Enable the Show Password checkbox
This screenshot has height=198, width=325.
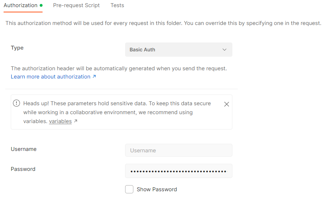pos(129,189)
